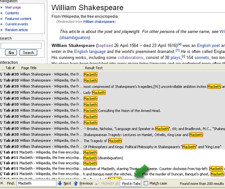Screen dimensions: 225x189
Task: Click into the Find text field containing Macbeth
Action: point(36,183)
